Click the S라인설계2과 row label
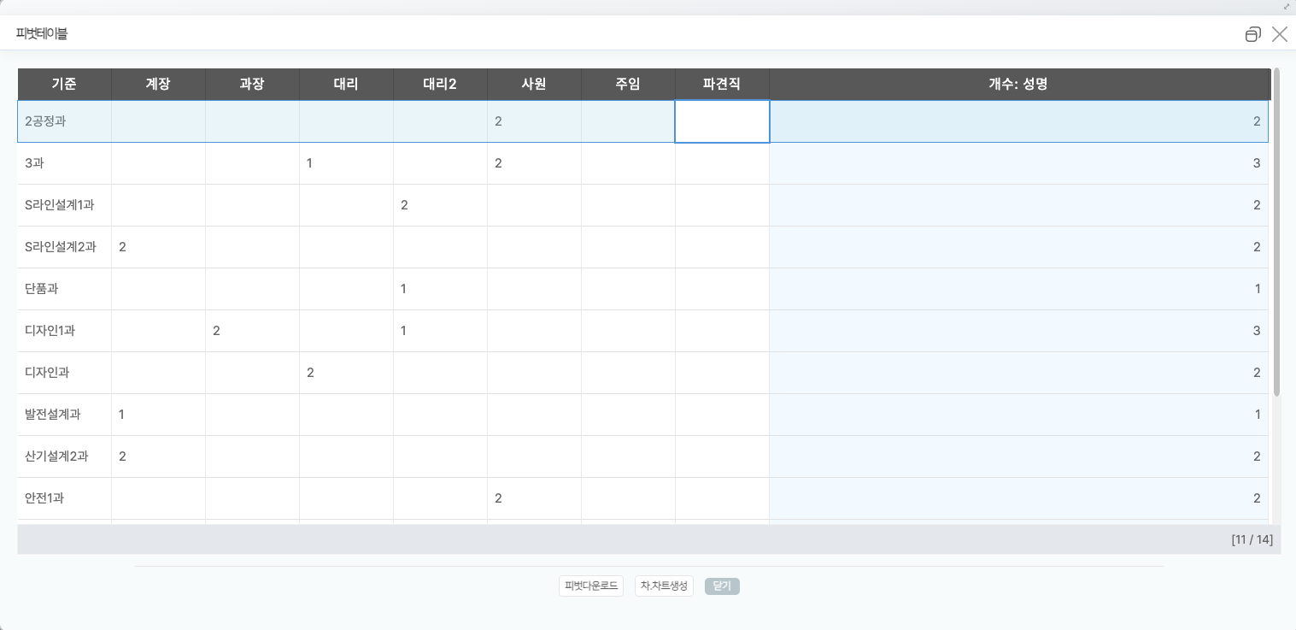This screenshot has width=1296, height=630. [65, 247]
